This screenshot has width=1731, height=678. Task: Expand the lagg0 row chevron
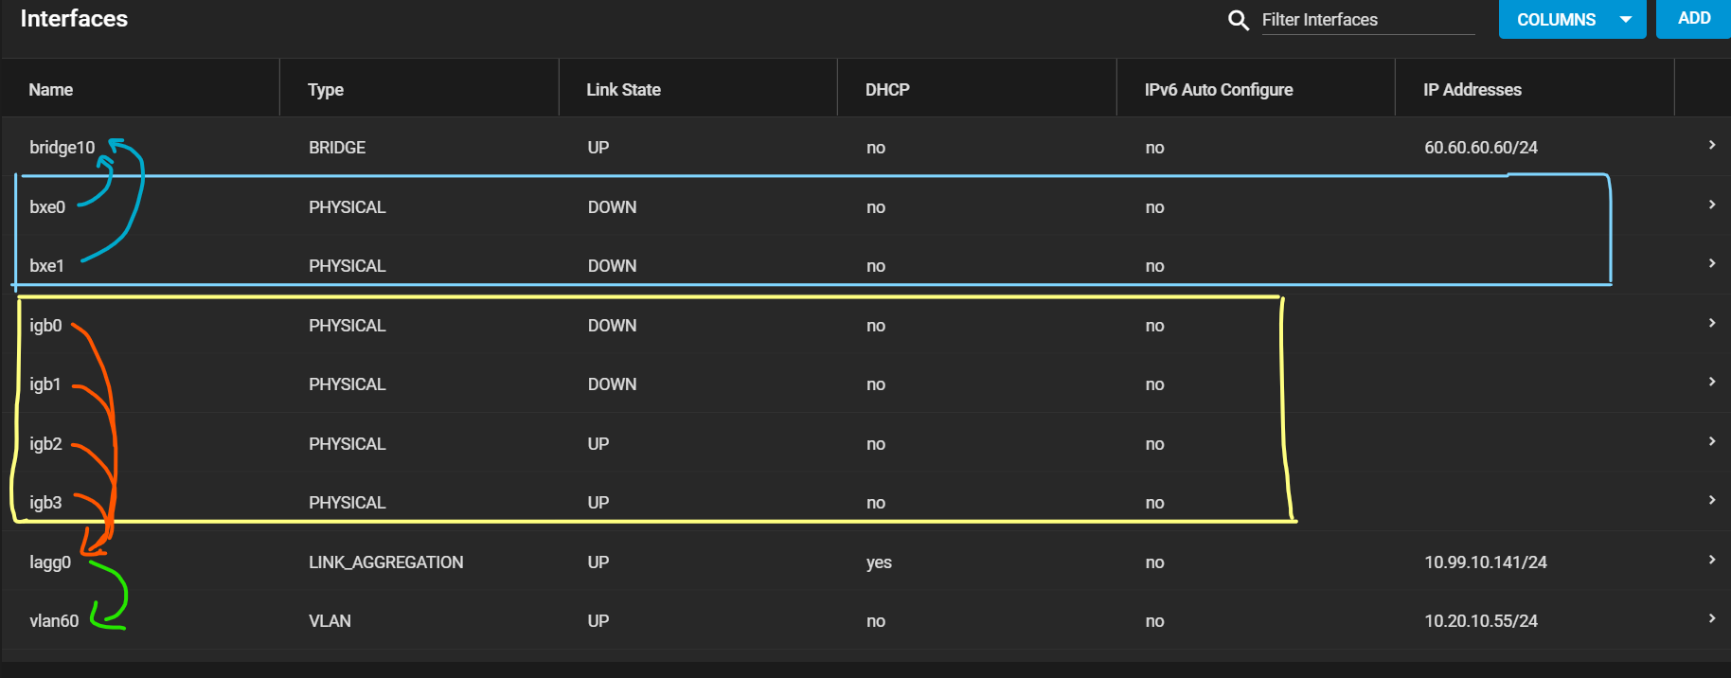pyautogui.click(x=1712, y=560)
